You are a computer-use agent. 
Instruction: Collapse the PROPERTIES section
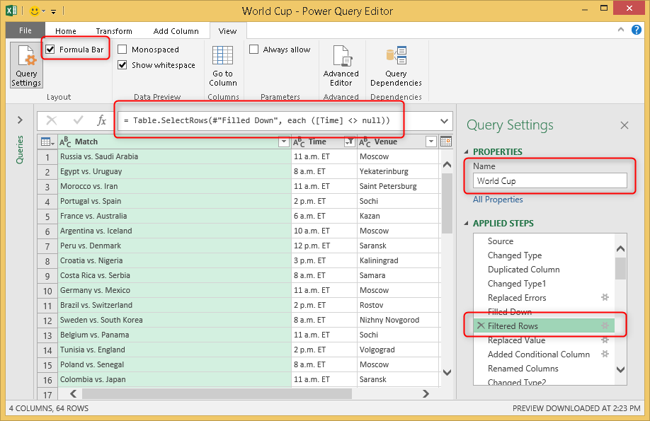click(467, 151)
